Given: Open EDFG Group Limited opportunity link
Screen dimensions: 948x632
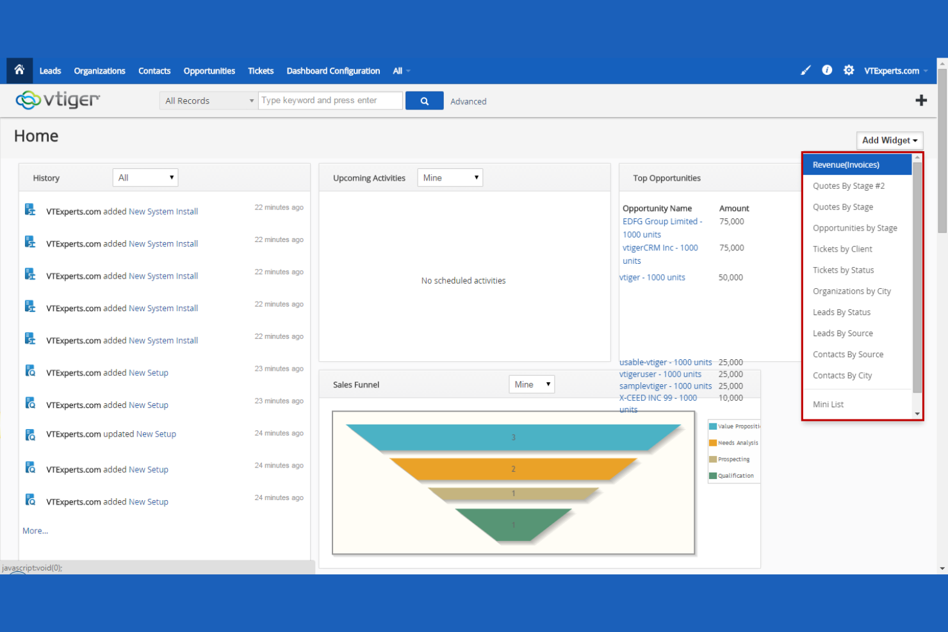Looking at the screenshot, I should (x=662, y=228).
